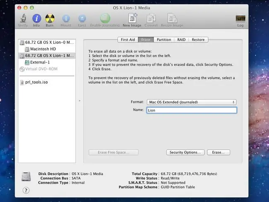269x202 pixels.
Task: Switch to the RAID tab
Action: coord(181,40)
